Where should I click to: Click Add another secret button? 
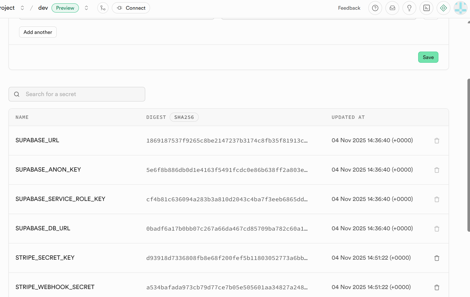pyautogui.click(x=38, y=32)
